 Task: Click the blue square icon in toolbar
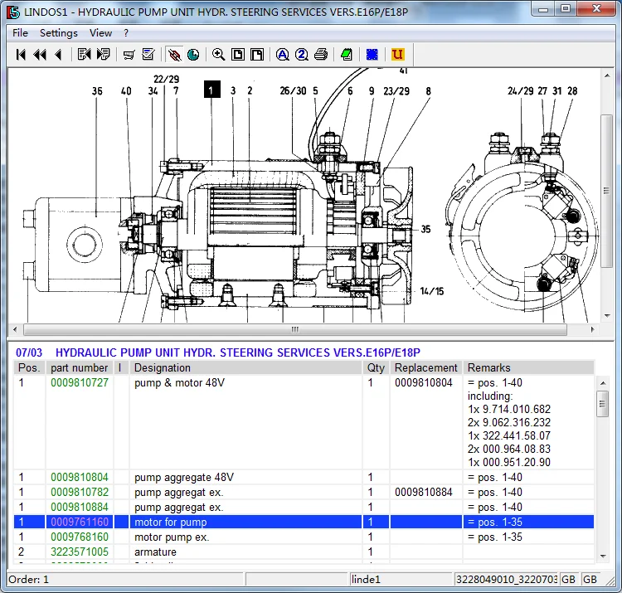[372, 55]
